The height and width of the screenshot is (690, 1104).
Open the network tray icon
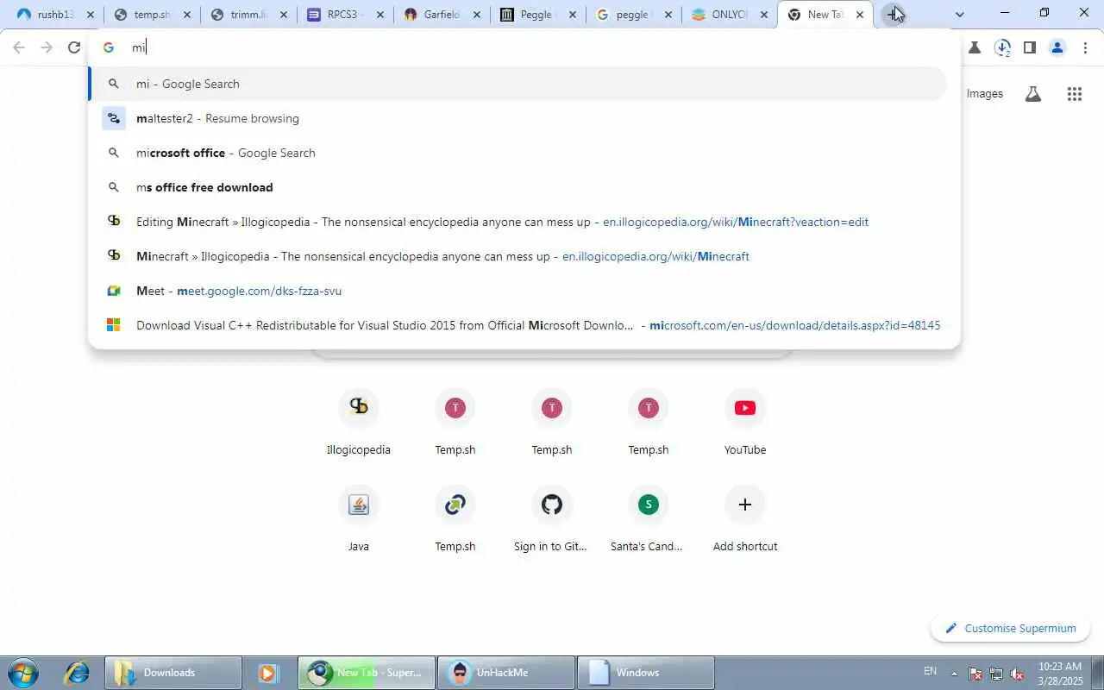click(996, 674)
